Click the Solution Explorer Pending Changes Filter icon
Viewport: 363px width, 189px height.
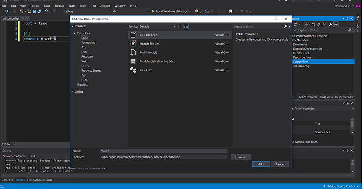tap(306, 24)
